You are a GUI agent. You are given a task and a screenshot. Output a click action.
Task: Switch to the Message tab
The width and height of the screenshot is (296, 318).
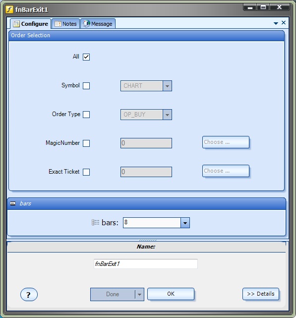point(98,24)
